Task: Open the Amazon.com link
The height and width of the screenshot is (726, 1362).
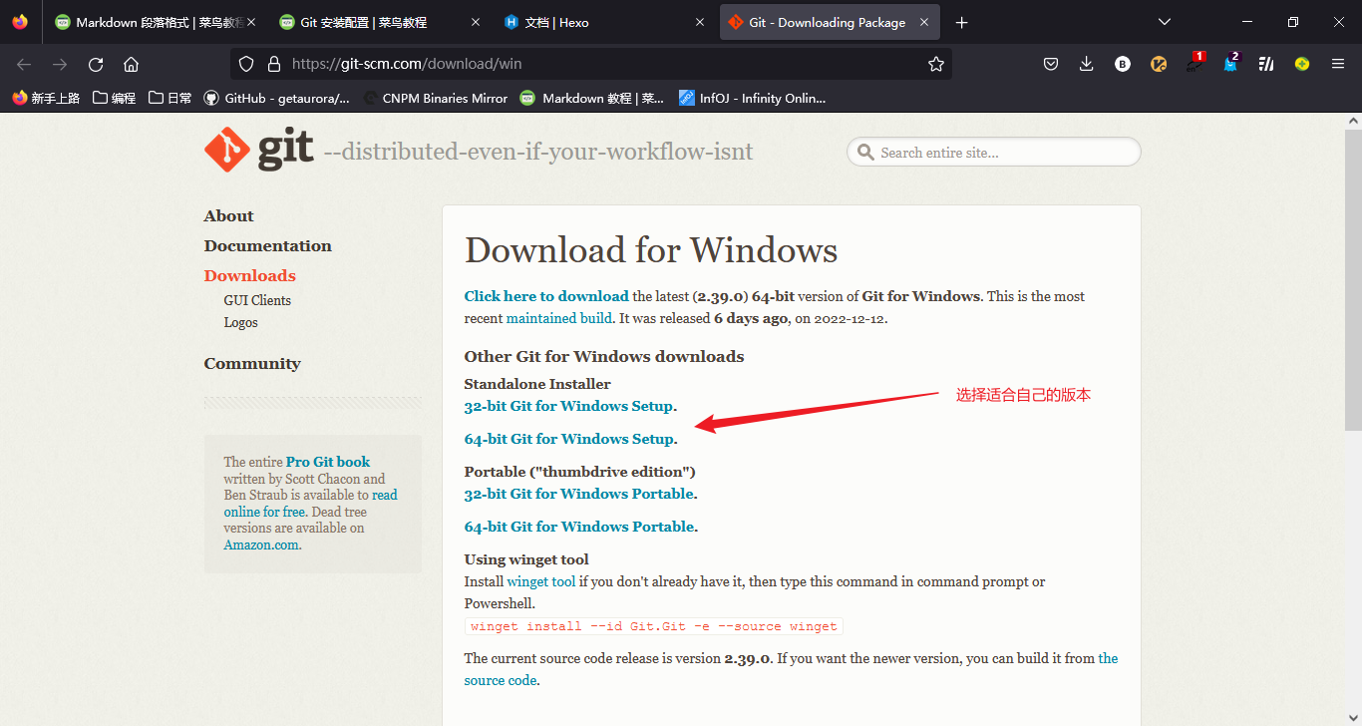Action: (262, 544)
